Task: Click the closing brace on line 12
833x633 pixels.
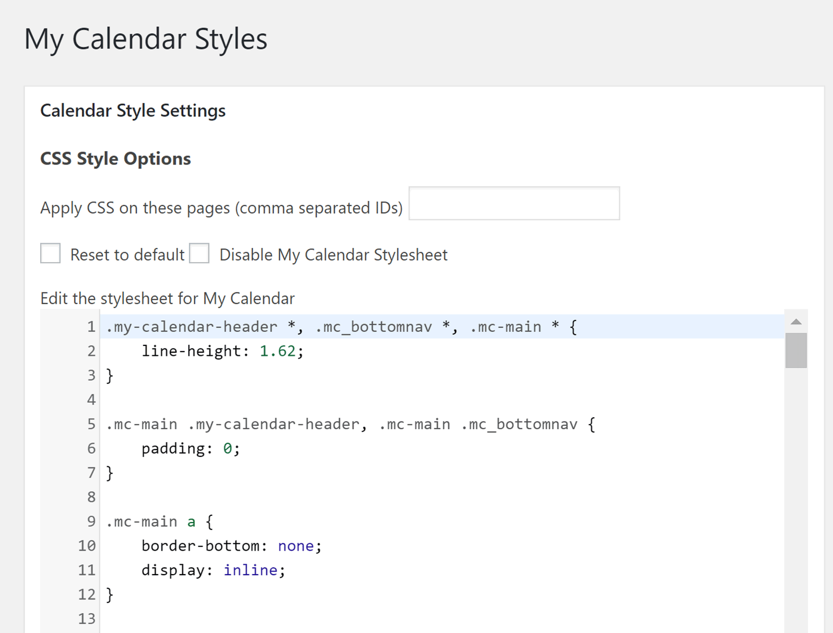Action: (x=110, y=594)
